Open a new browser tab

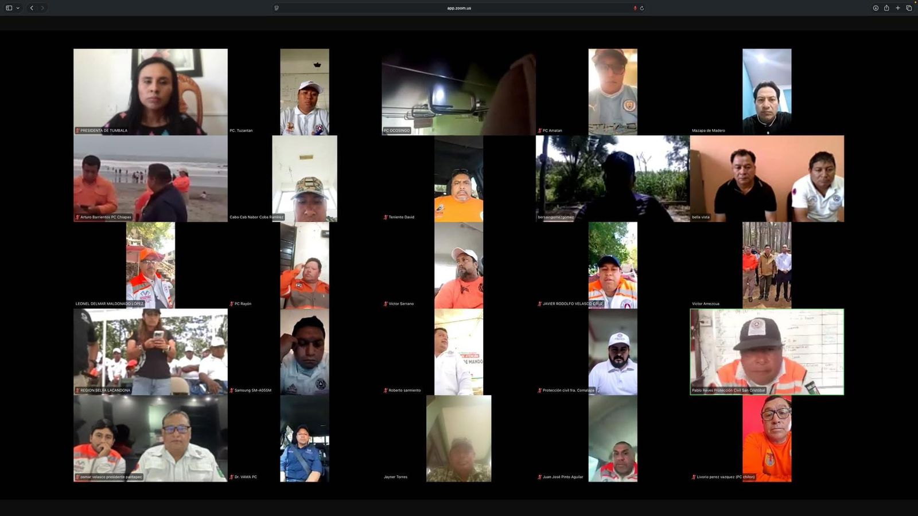pyautogui.click(x=898, y=8)
